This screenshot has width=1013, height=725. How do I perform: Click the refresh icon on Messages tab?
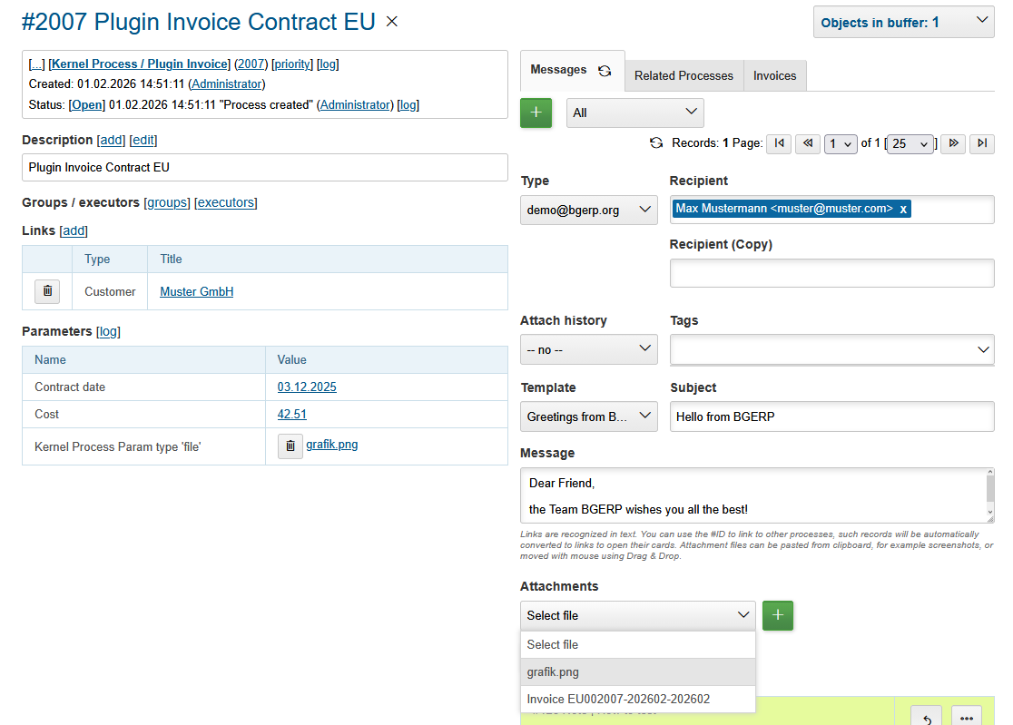(x=605, y=71)
